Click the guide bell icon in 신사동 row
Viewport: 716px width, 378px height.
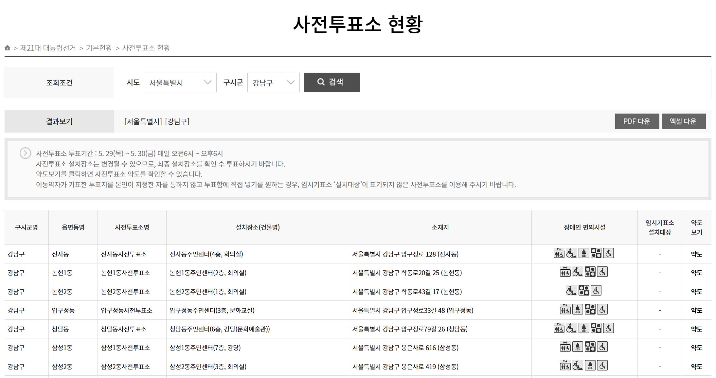tap(583, 253)
